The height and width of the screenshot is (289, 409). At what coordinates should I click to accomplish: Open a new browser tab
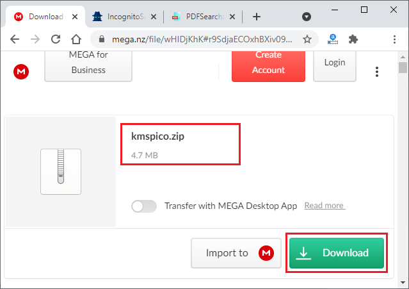click(257, 17)
